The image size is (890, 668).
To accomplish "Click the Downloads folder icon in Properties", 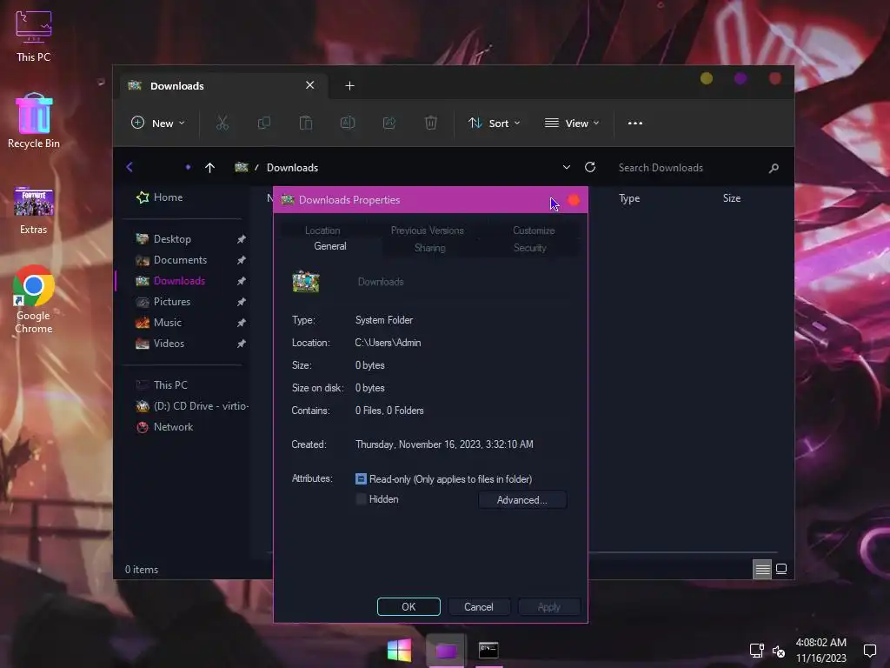I will click(305, 281).
